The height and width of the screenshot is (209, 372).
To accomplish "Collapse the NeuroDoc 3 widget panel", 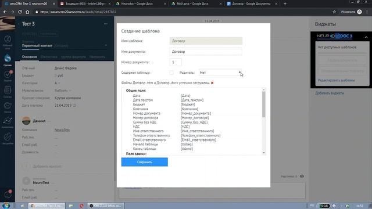I will click(366, 37).
